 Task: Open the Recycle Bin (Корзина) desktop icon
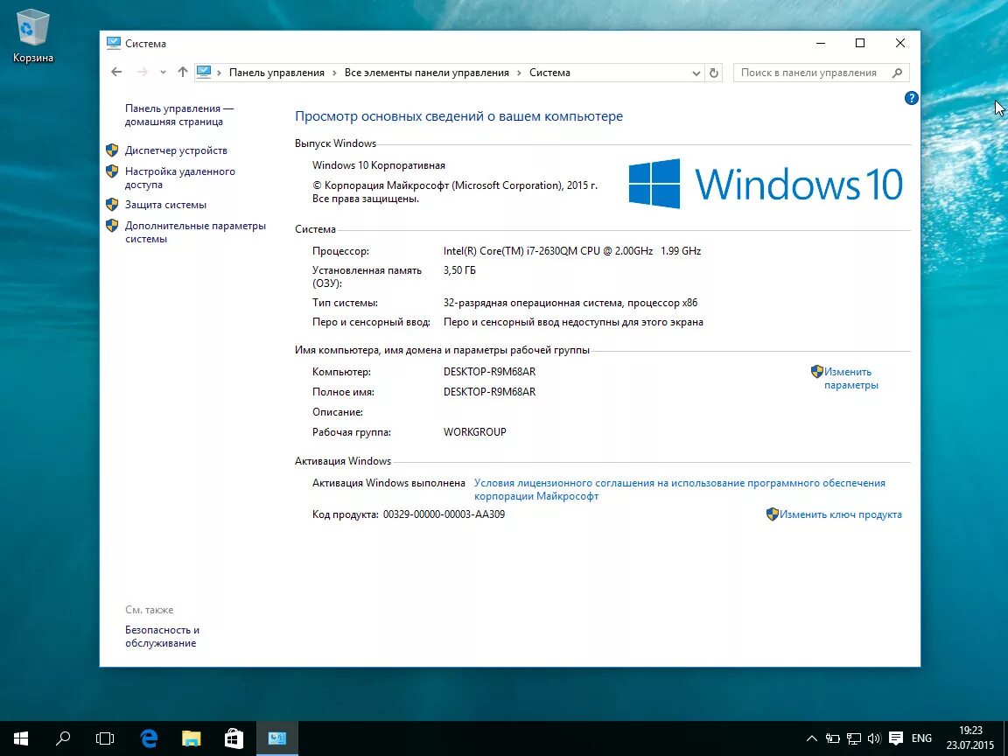pyautogui.click(x=32, y=38)
